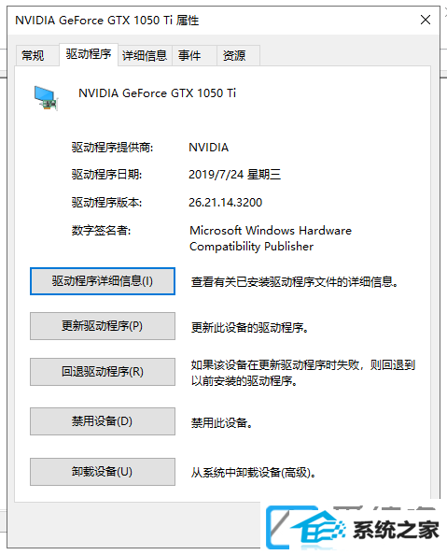Viewport: 447px width, 555px height.
Task: Close the GTX 1050 Ti properties dialog
Action: pos(426,20)
